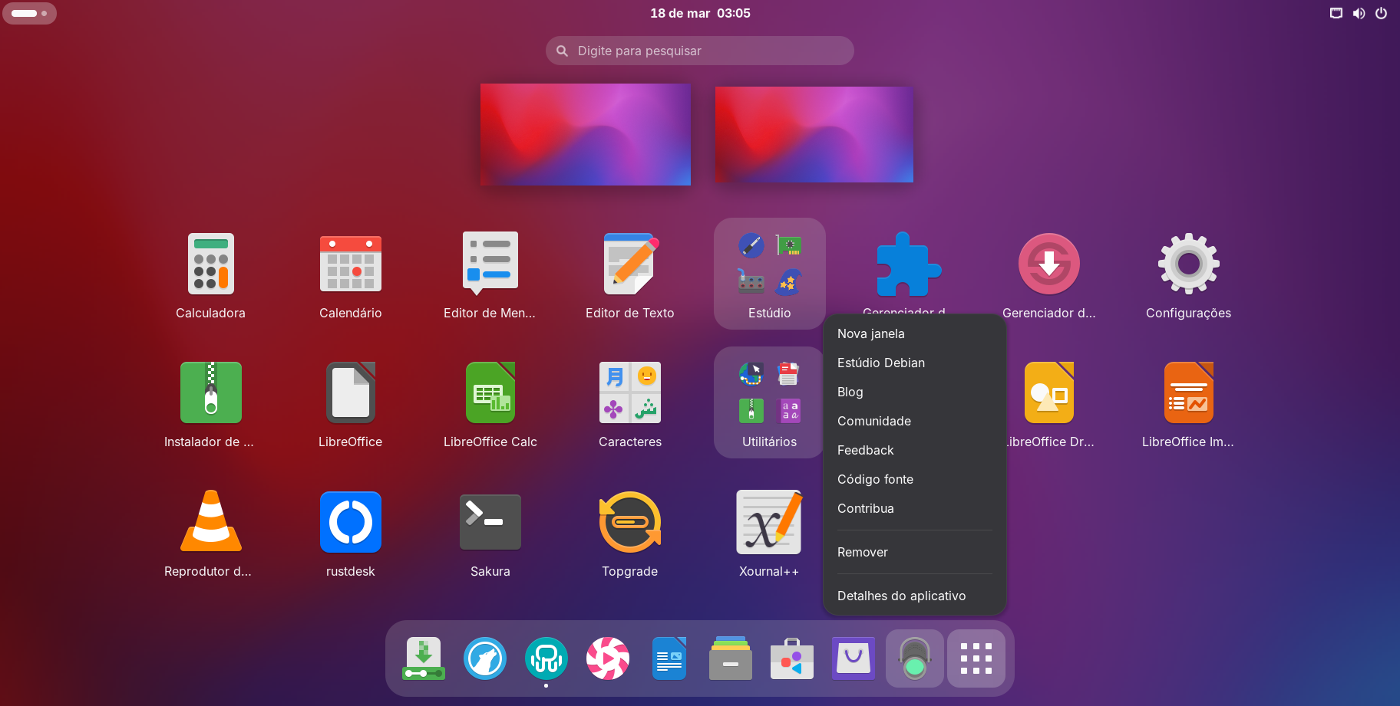Click Remover in the context menu
The width and height of the screenshot is (1400, 706).
pos(862,552)
